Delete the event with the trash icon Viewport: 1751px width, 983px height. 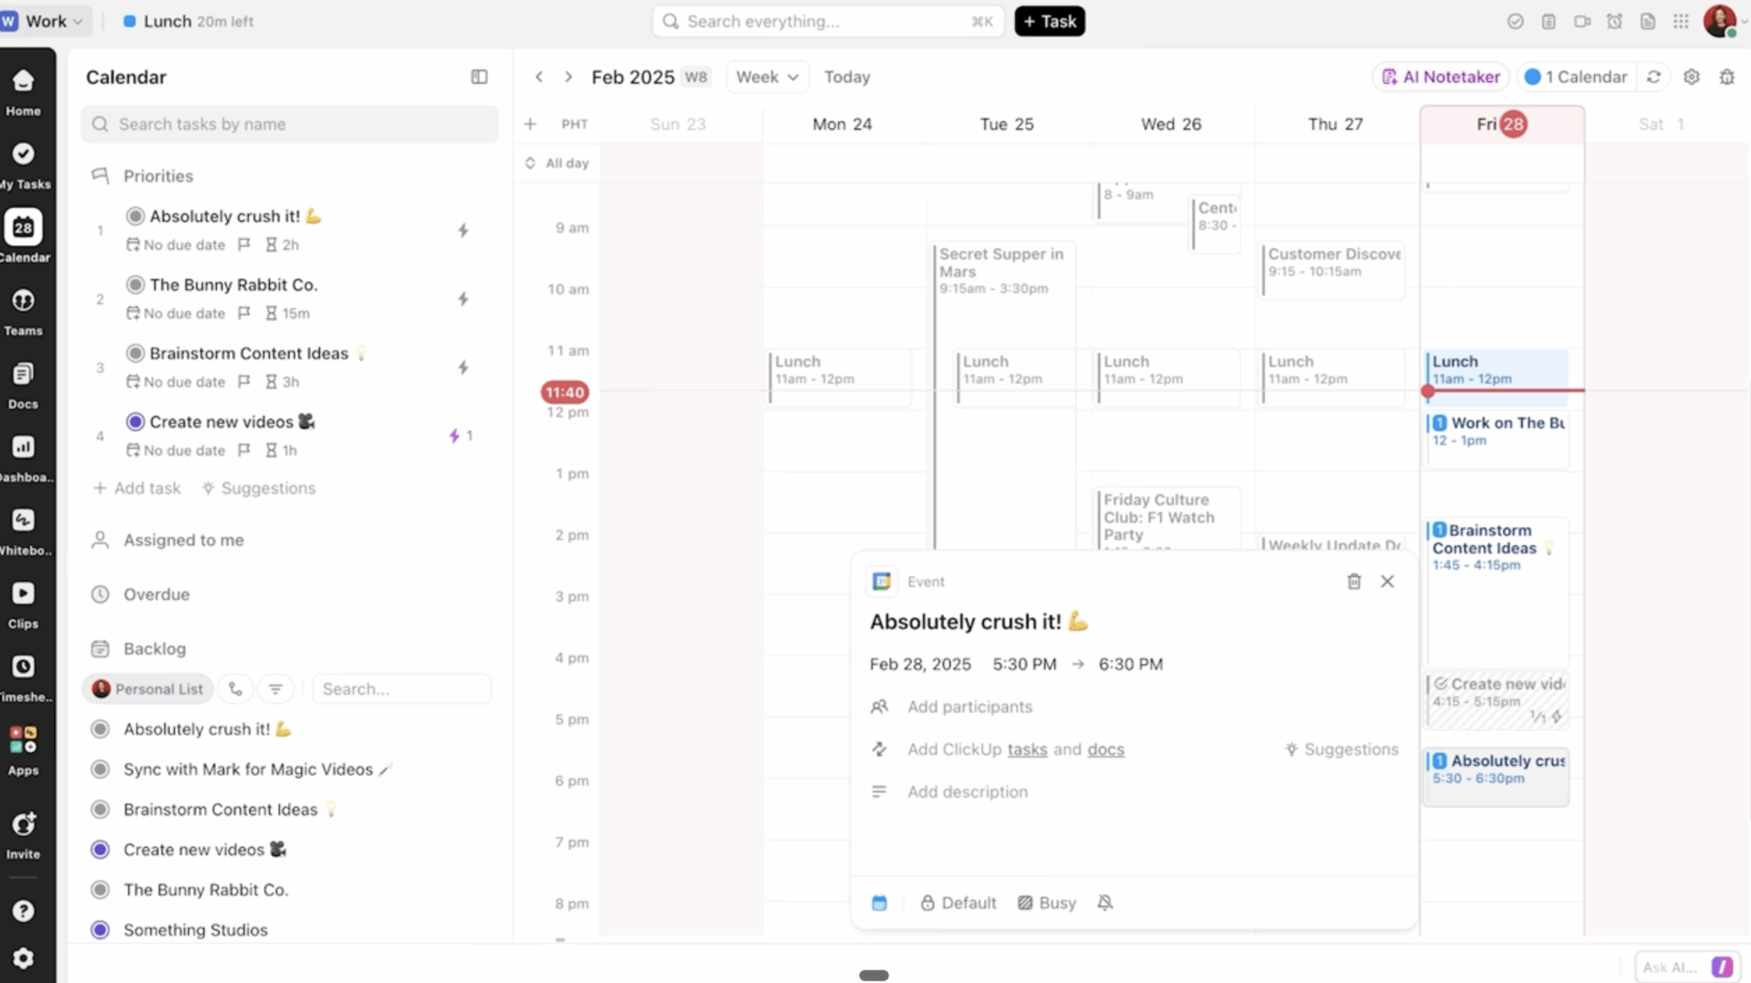[1354, 582]
